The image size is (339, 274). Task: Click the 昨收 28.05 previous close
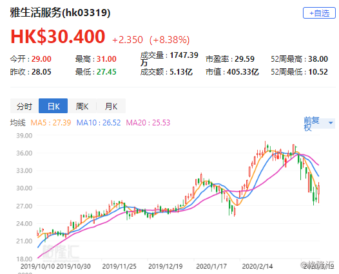pos(30,72)
